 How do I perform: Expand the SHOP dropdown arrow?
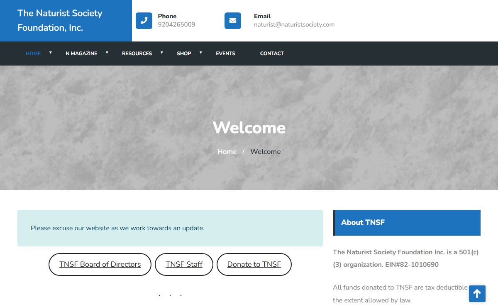tap(201, 53)
